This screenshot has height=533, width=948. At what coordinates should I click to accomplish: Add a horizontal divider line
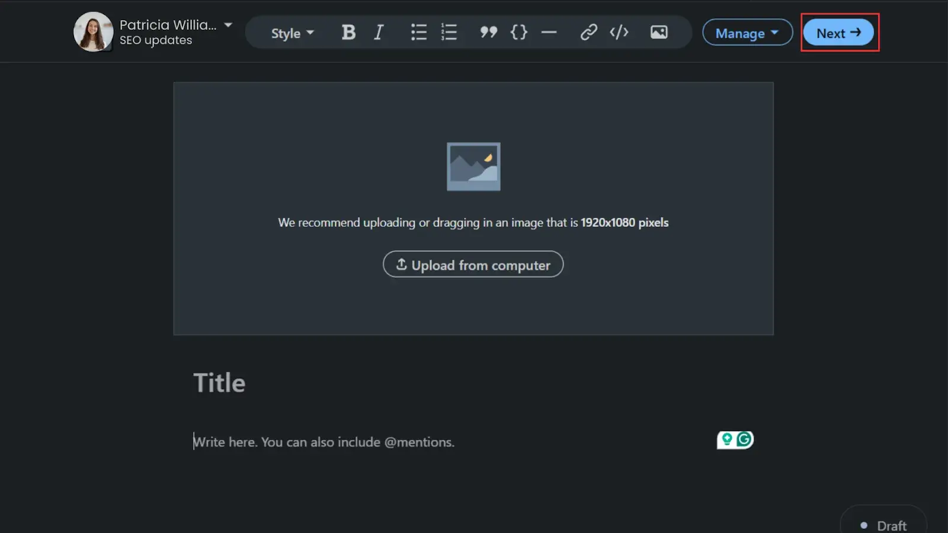(549, 33)
